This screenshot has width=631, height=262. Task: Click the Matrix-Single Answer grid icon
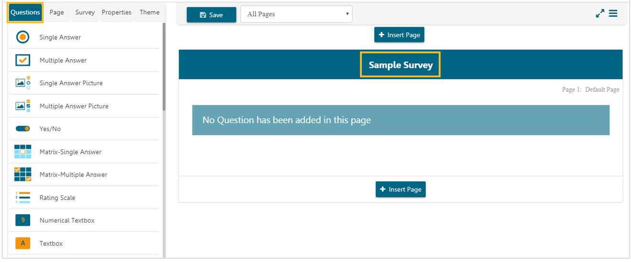pyautogui.click(x=22, y=152)
